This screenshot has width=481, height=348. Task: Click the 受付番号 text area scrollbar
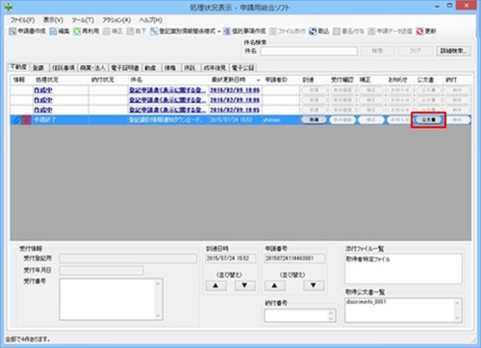[158, 299]
